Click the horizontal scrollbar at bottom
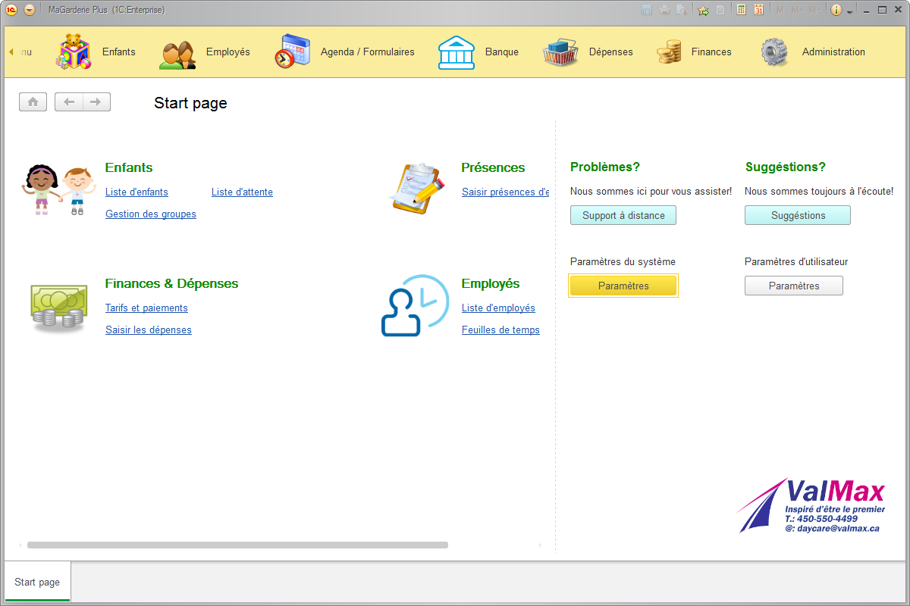The width and height of the screenshot is (910, 606). pos(237,545)
